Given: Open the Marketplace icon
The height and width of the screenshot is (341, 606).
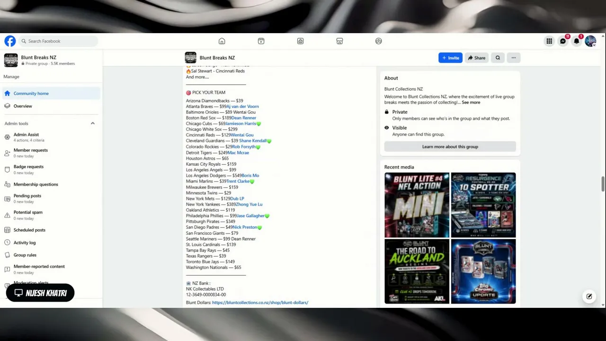Looking at the screenshot, I should click(339, 41).
